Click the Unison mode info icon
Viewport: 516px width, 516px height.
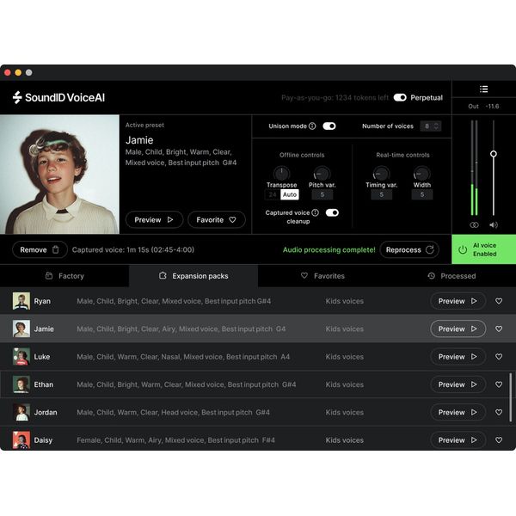pos(312,126)
